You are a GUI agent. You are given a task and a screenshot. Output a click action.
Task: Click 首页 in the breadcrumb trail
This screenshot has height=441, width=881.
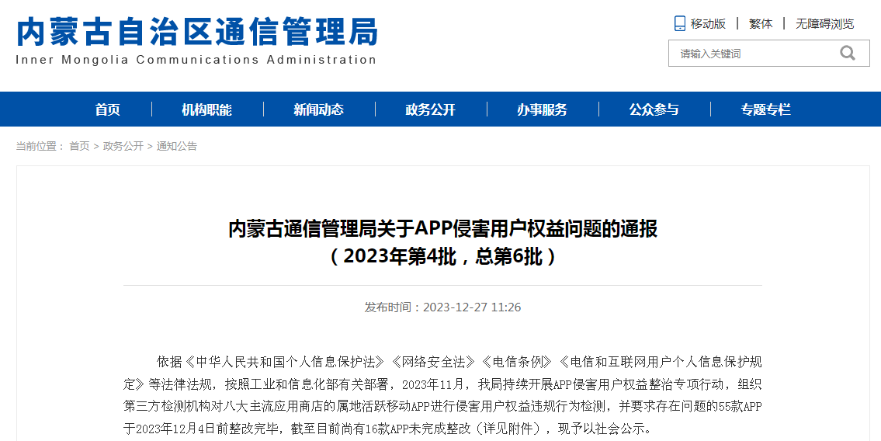(79, 146)
